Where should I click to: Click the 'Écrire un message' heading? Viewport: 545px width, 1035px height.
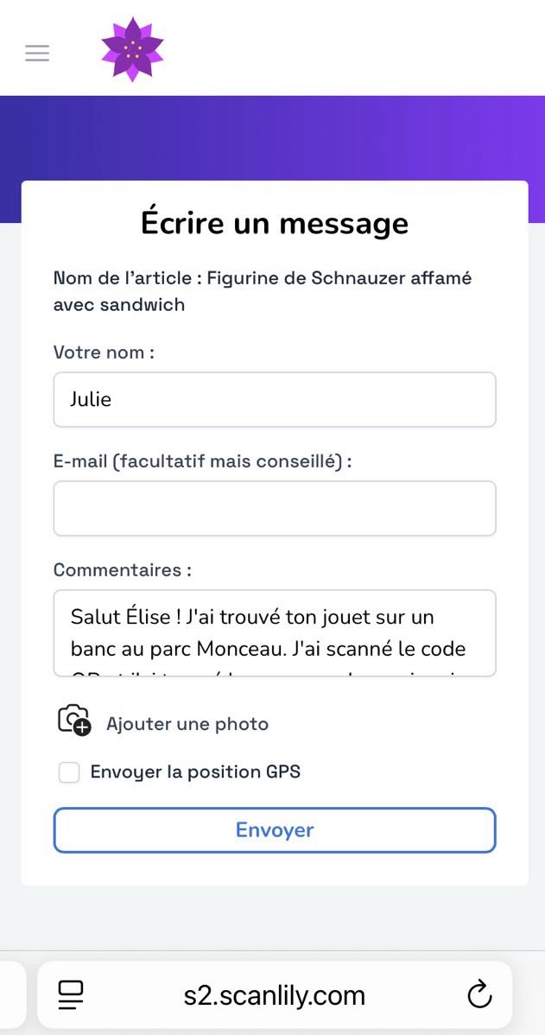point(275,223)
